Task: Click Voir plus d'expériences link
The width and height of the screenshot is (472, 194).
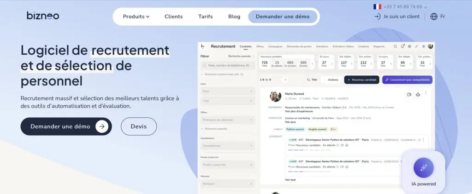Action: [x=299, y=111]
